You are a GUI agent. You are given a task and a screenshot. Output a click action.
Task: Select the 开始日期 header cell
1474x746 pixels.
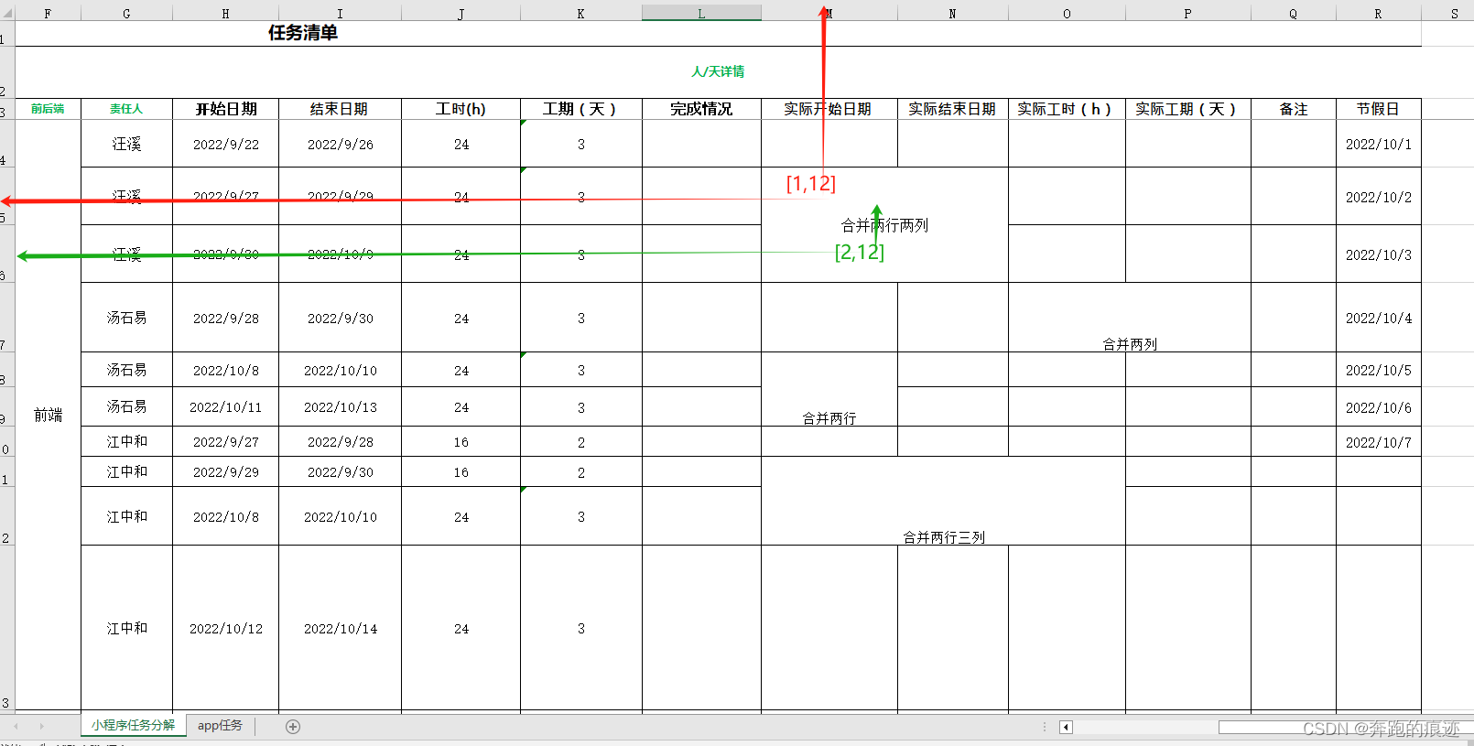tap(225, 109)
